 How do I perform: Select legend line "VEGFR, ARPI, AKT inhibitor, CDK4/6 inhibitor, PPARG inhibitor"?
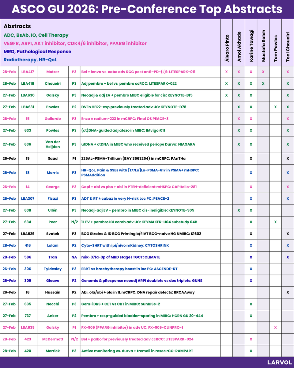[x=75, y=43]
